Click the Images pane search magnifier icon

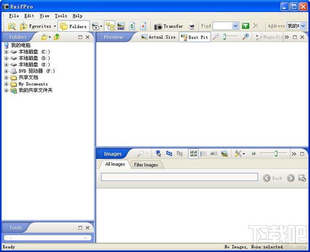[140, 154]
